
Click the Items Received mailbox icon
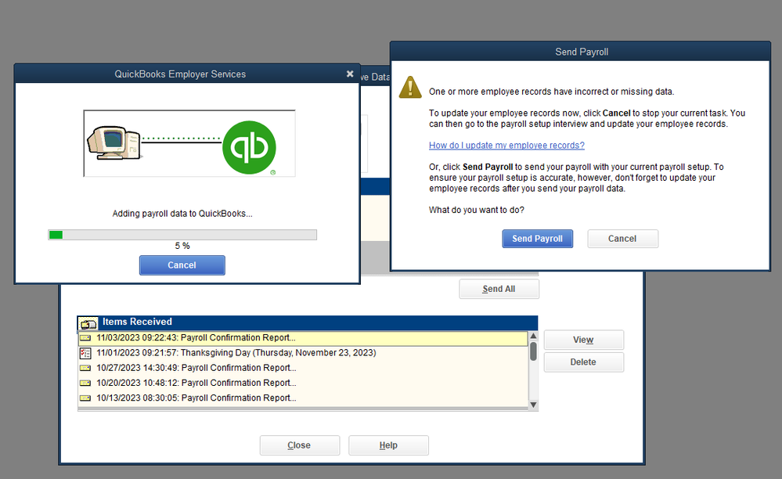(88, 322)
